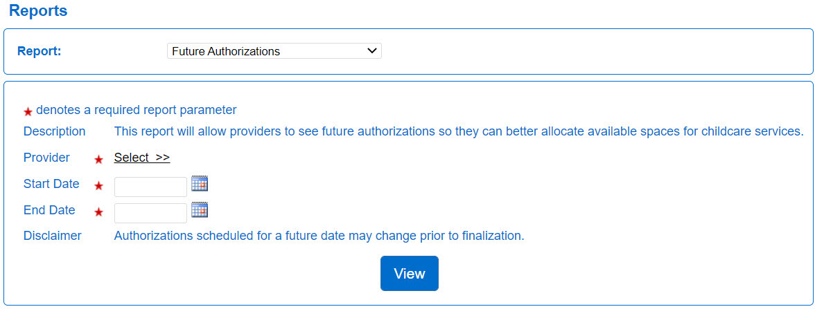Click the Description label
Image resolution: width=815 pixels, height=309 pixels.
pyautogui.click(x=55, y=131)
